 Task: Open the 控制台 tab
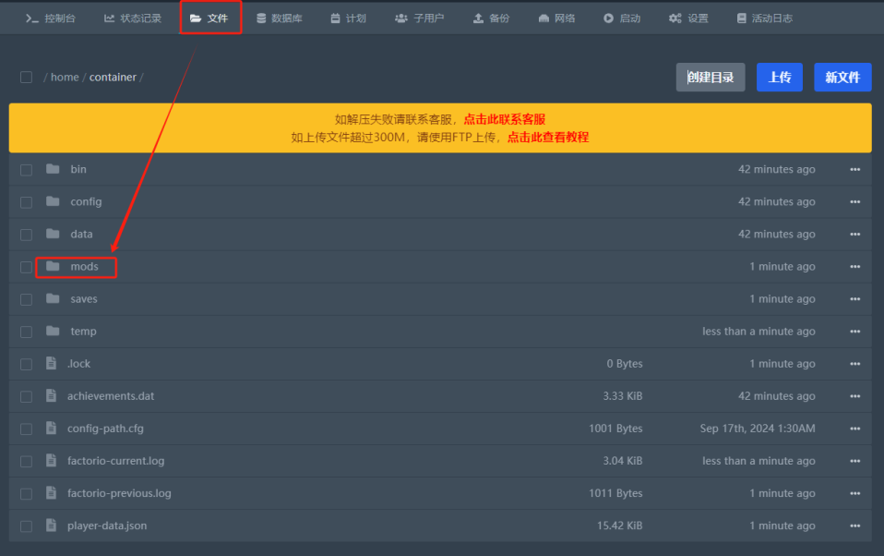51,18
